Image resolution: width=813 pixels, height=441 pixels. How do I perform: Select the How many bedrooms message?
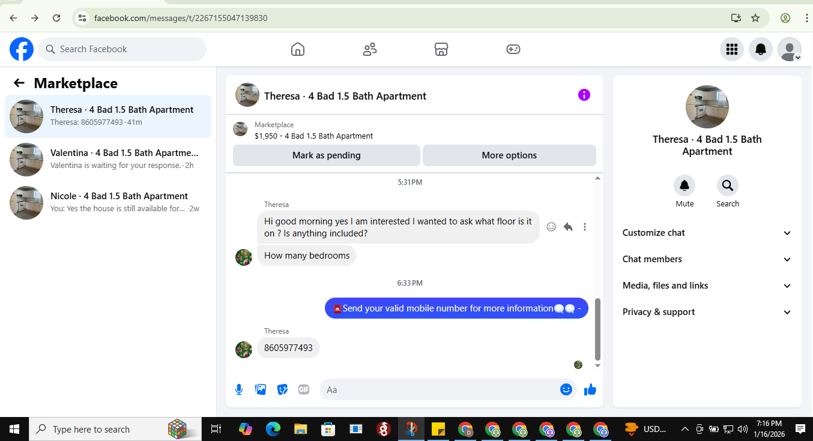(307, 255)
